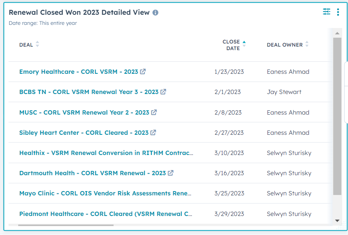The width and height of the screenshot is (348, 235).
Task: Open the report filters icon
Action: point(327,12)
